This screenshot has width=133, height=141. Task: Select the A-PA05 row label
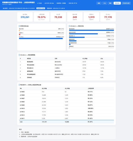tap(22, 92)
